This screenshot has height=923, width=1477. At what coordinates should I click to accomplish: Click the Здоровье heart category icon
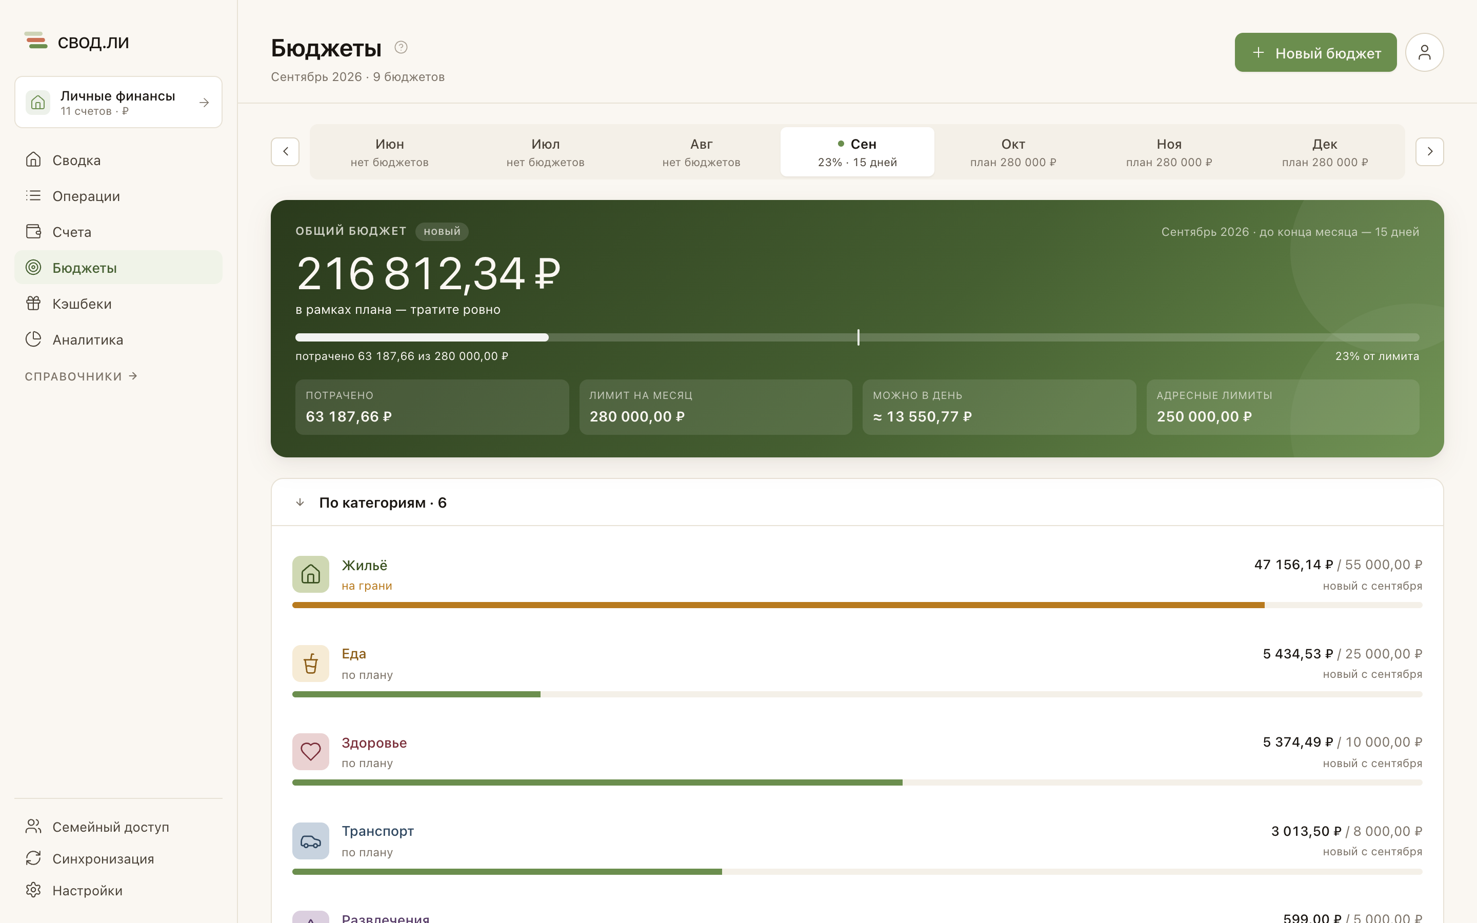311,752
